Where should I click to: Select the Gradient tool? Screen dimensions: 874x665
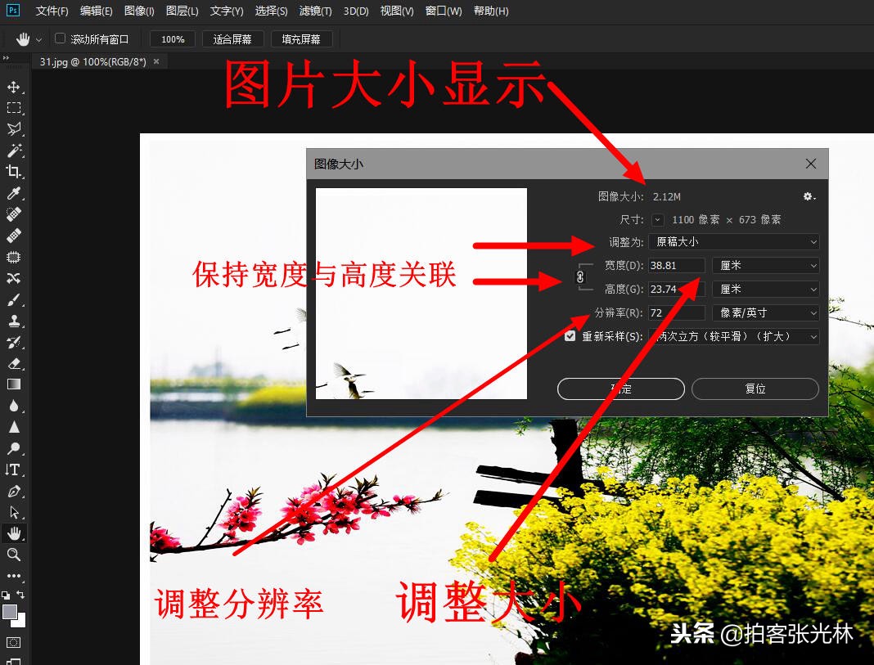point(14,384)
